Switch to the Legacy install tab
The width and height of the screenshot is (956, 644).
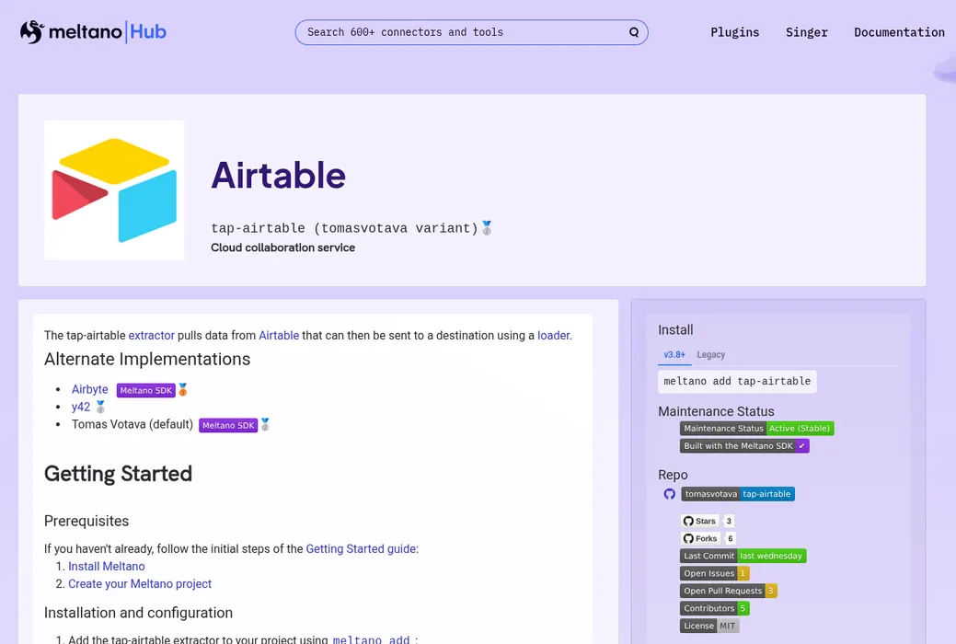point(711,354)
